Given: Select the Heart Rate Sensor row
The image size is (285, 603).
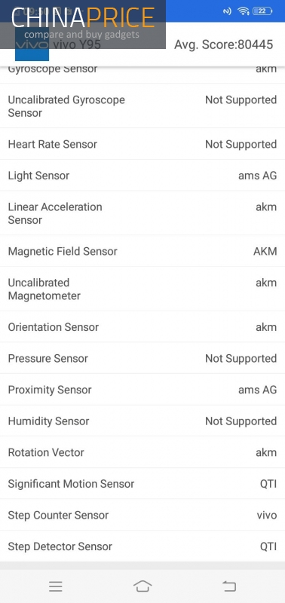Looking at the screenshot, I should pyautogui.click(x=142, y=144).
